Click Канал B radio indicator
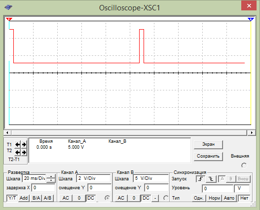The image size is (260, 210). 166,198
